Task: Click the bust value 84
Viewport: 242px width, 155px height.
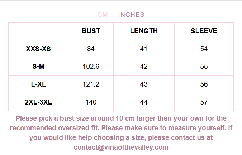Action: pyautogui.click(x=91, y=49)
